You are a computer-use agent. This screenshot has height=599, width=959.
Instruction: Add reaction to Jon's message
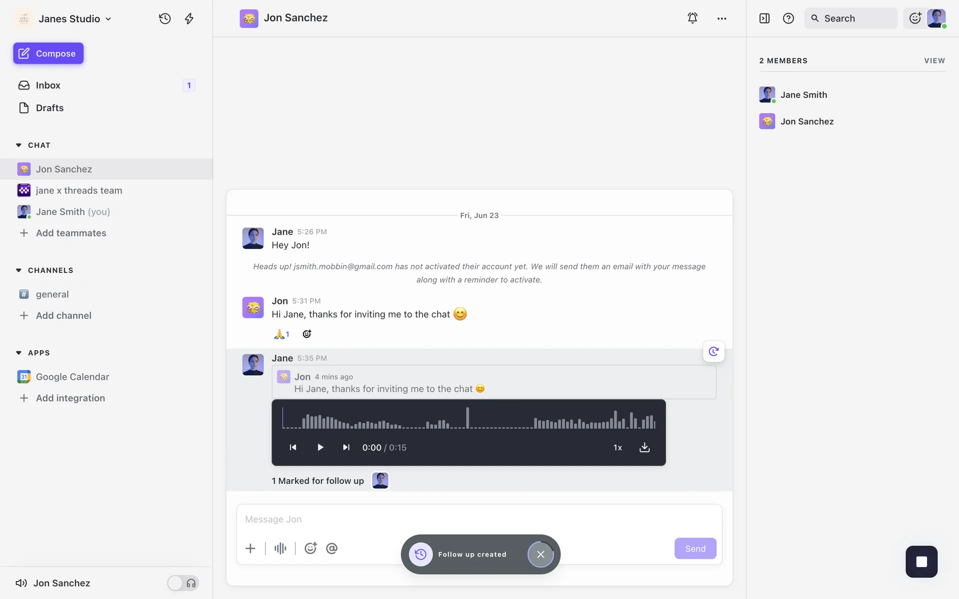click(x=307, y=334)
